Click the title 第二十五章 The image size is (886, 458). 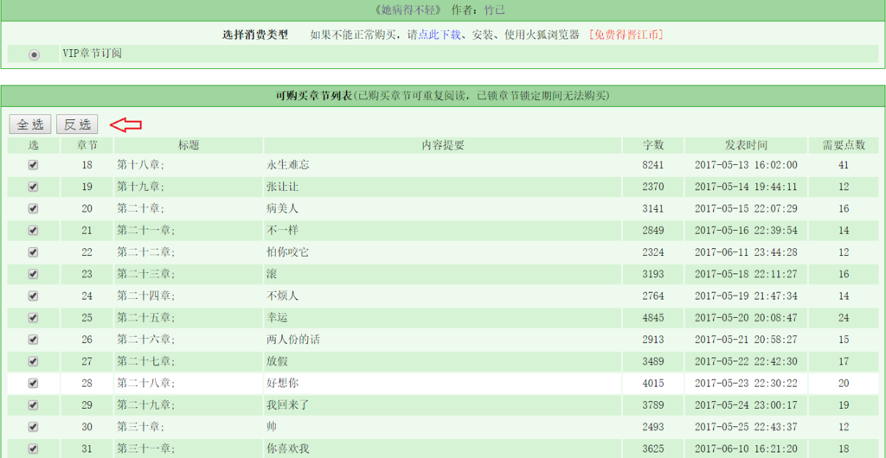tap(145, 317)
